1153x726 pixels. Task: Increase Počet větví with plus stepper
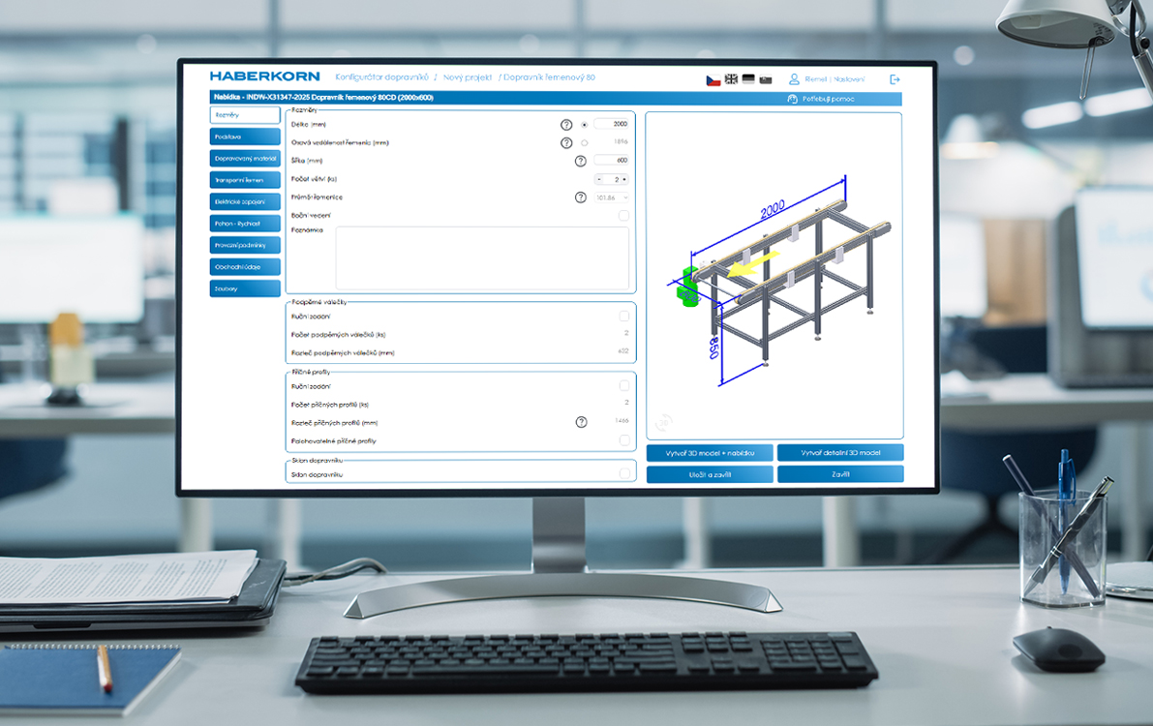point(624,179)
